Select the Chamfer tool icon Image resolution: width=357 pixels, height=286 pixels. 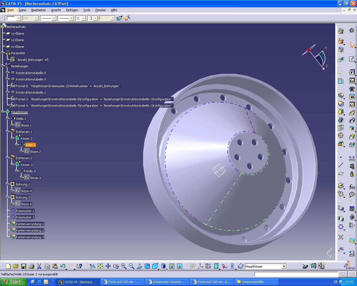tap(341, 103)
